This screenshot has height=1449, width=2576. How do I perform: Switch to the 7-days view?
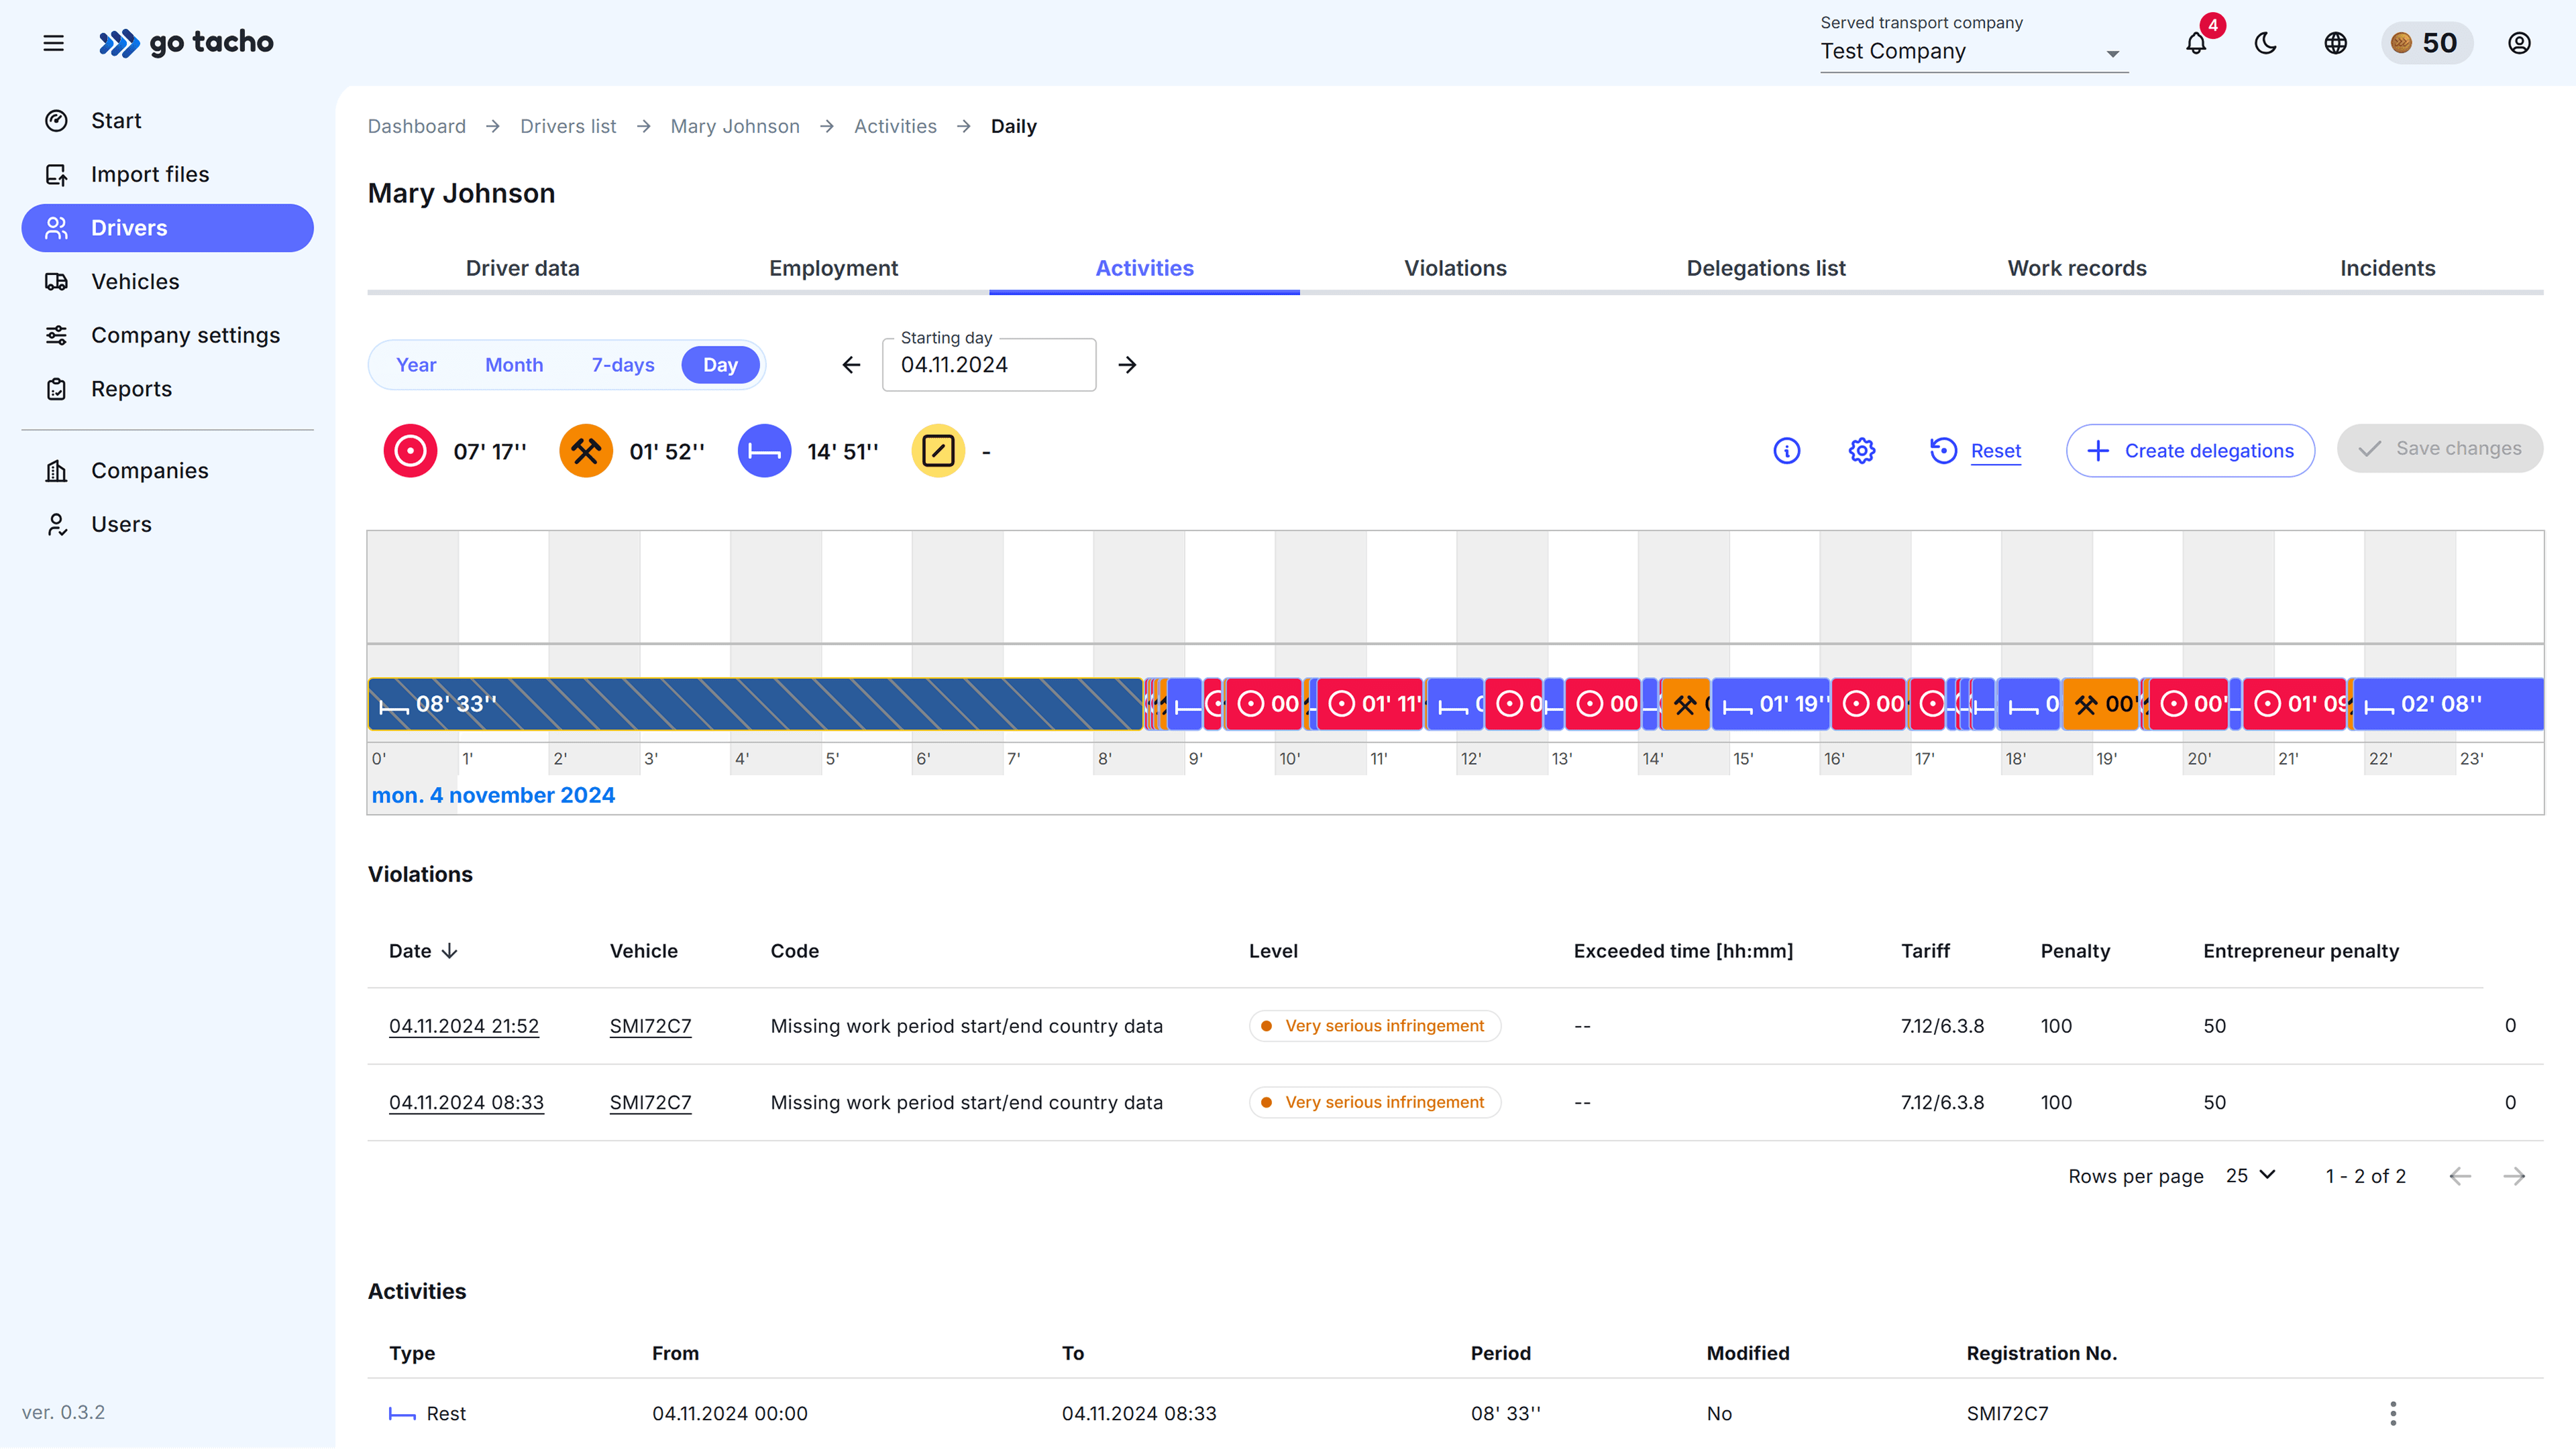click(x=622, y=365)
